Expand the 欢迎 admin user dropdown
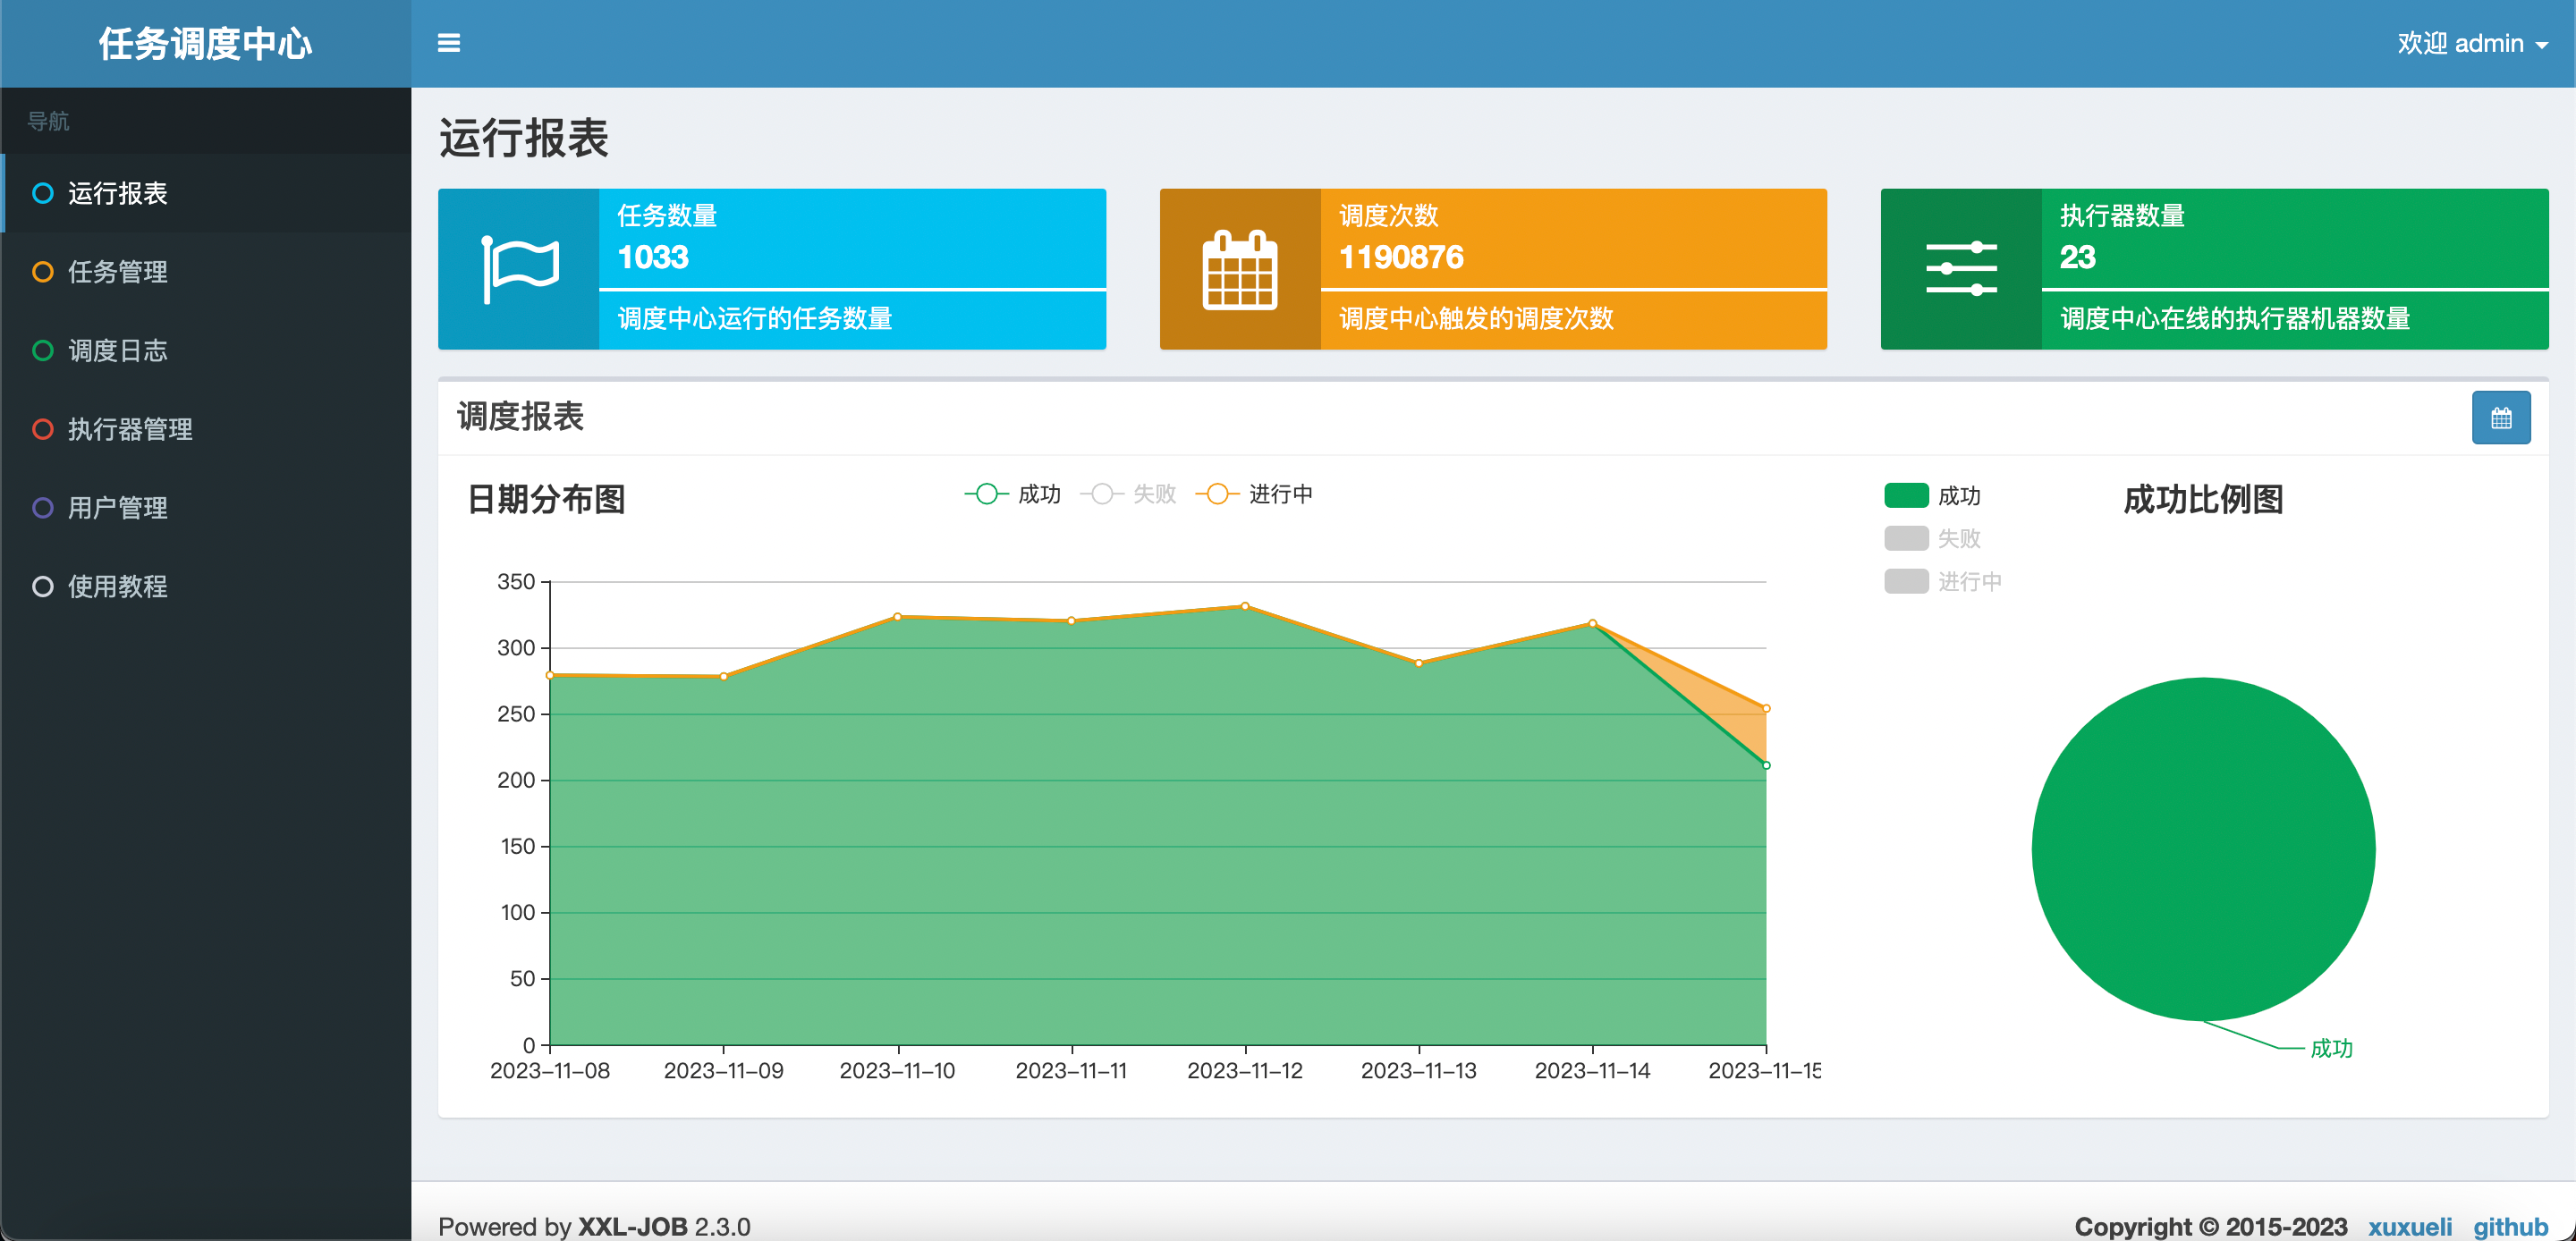2576x1241 pixels. point(2471,44)
